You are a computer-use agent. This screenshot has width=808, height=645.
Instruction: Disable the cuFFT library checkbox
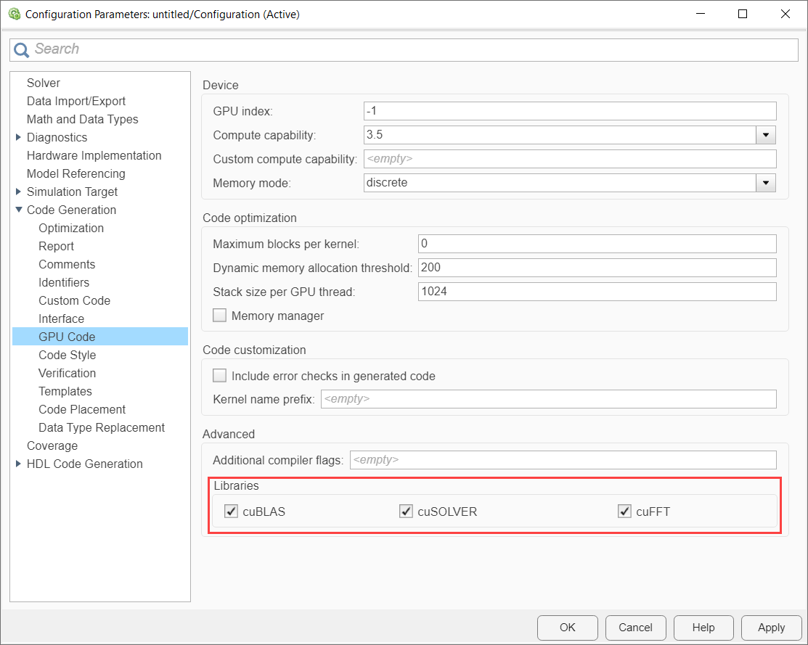624,512
